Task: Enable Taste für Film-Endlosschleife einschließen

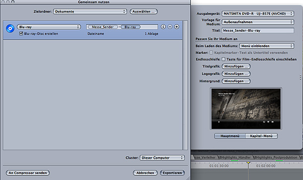Action: tap(224, 59)
